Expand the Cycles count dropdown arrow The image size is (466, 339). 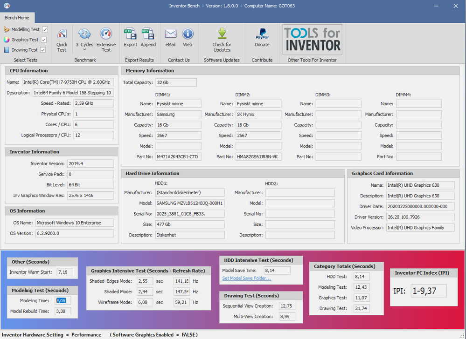point(84,50)
